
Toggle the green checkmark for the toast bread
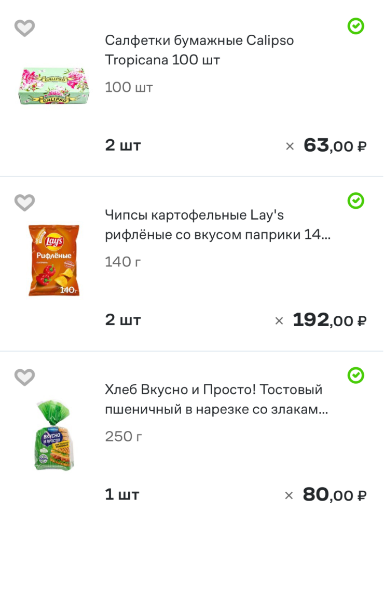pyautogui.click(x=355, y=375)
